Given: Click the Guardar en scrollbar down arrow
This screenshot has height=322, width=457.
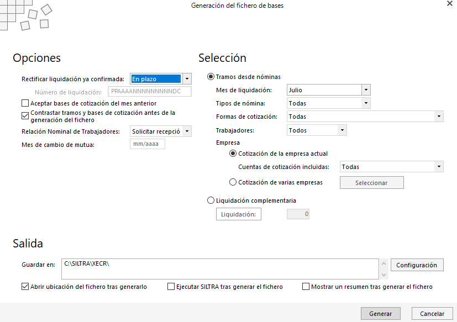Looking at the screenshot, I should 384,275.
